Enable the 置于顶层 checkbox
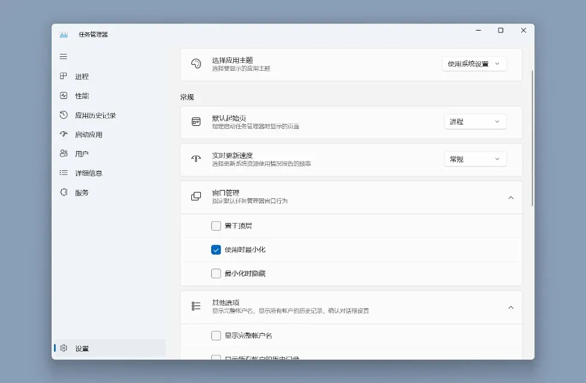The height and width of the screenshot is (383, 586). point(216,226)
